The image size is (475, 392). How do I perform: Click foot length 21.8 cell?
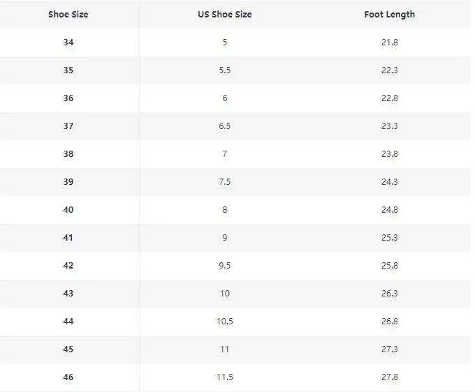390,43
